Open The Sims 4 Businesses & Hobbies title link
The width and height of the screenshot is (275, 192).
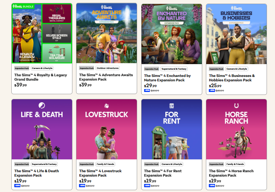coord(232,78)
